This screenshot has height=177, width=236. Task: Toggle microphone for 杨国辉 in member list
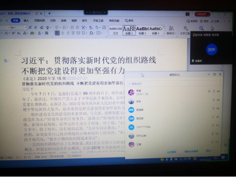[x=213, y=108]
